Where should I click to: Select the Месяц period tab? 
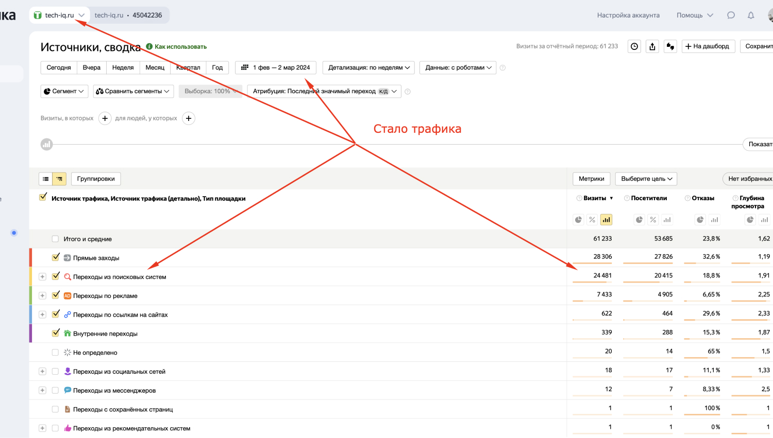point(155,67)
